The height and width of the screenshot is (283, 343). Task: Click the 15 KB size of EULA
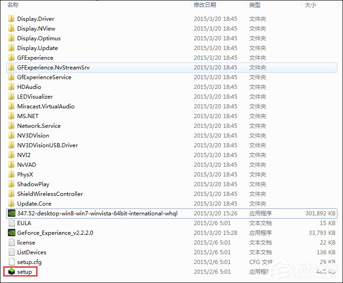pos(327,223)
